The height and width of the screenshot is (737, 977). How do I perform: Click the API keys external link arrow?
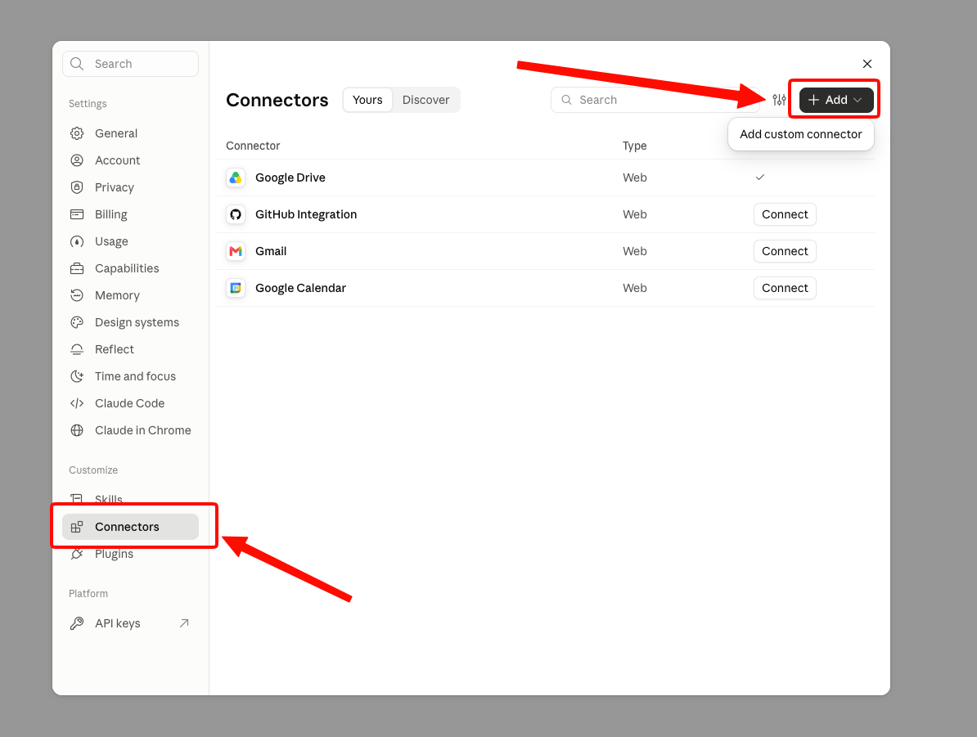coord(184,623)
